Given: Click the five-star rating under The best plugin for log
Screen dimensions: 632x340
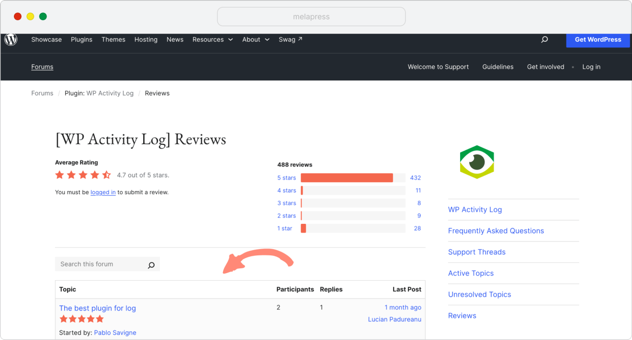Looking at the screenshot, I should pyautogui.click(x=81, y=319).
